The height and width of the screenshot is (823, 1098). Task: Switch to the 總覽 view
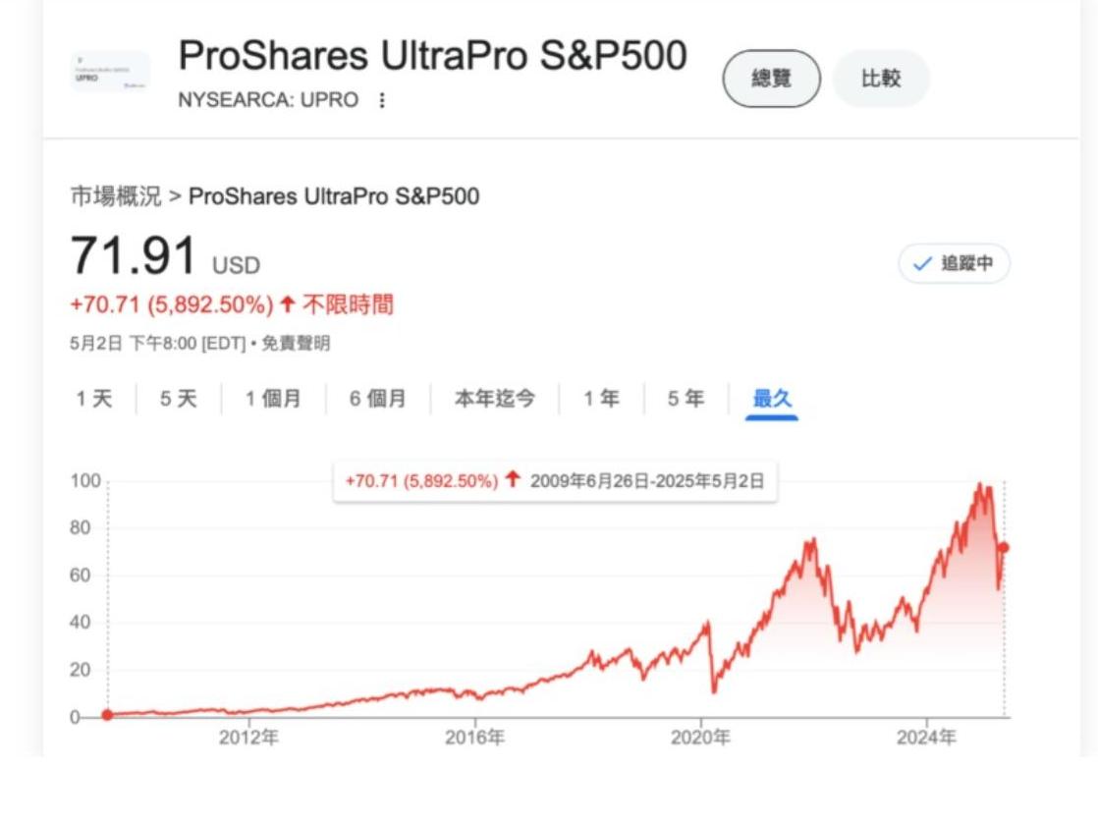(771, 79)
